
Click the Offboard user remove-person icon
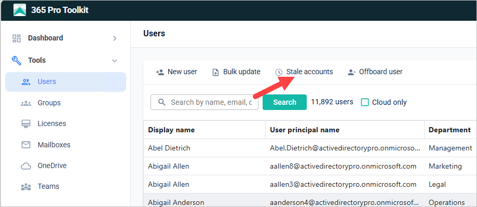351,72
